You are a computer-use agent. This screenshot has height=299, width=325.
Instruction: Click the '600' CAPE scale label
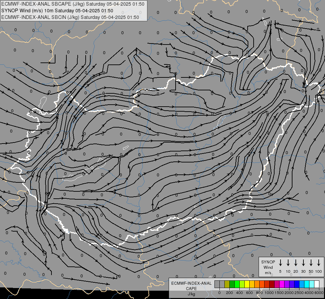coord(249,293)
